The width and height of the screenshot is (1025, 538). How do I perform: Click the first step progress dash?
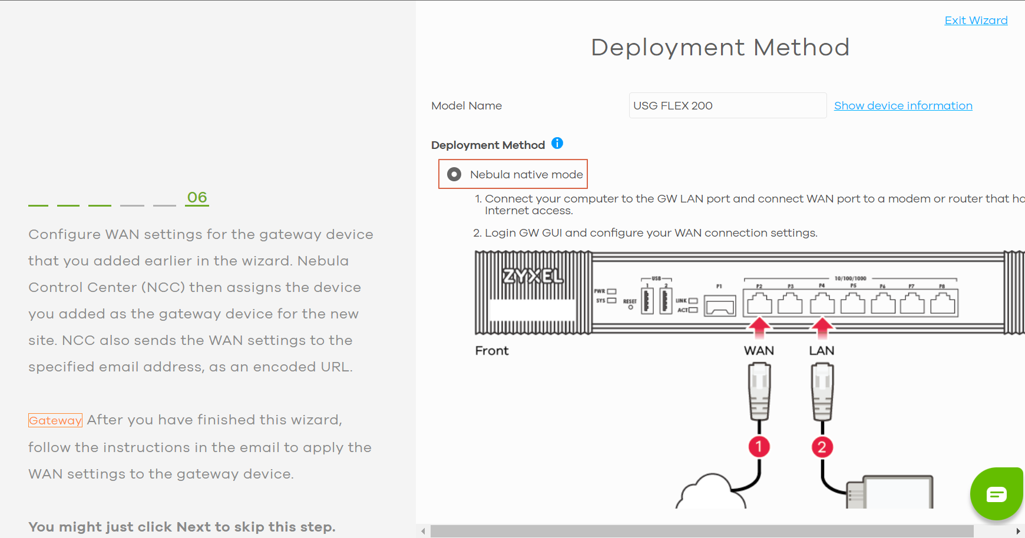click(38, 205)
